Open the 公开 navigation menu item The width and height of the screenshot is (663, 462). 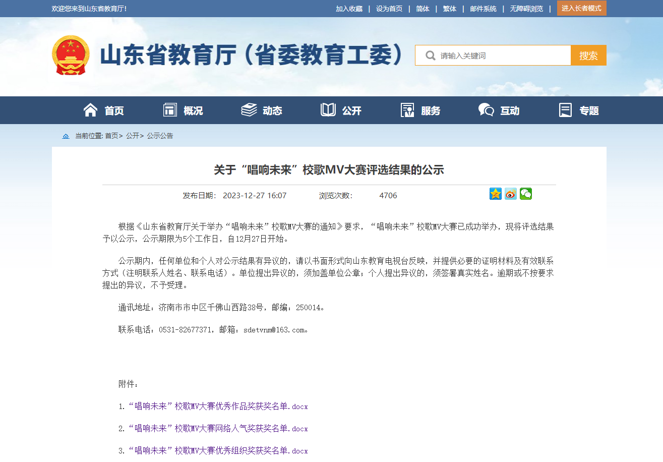[x=351, y=110]
